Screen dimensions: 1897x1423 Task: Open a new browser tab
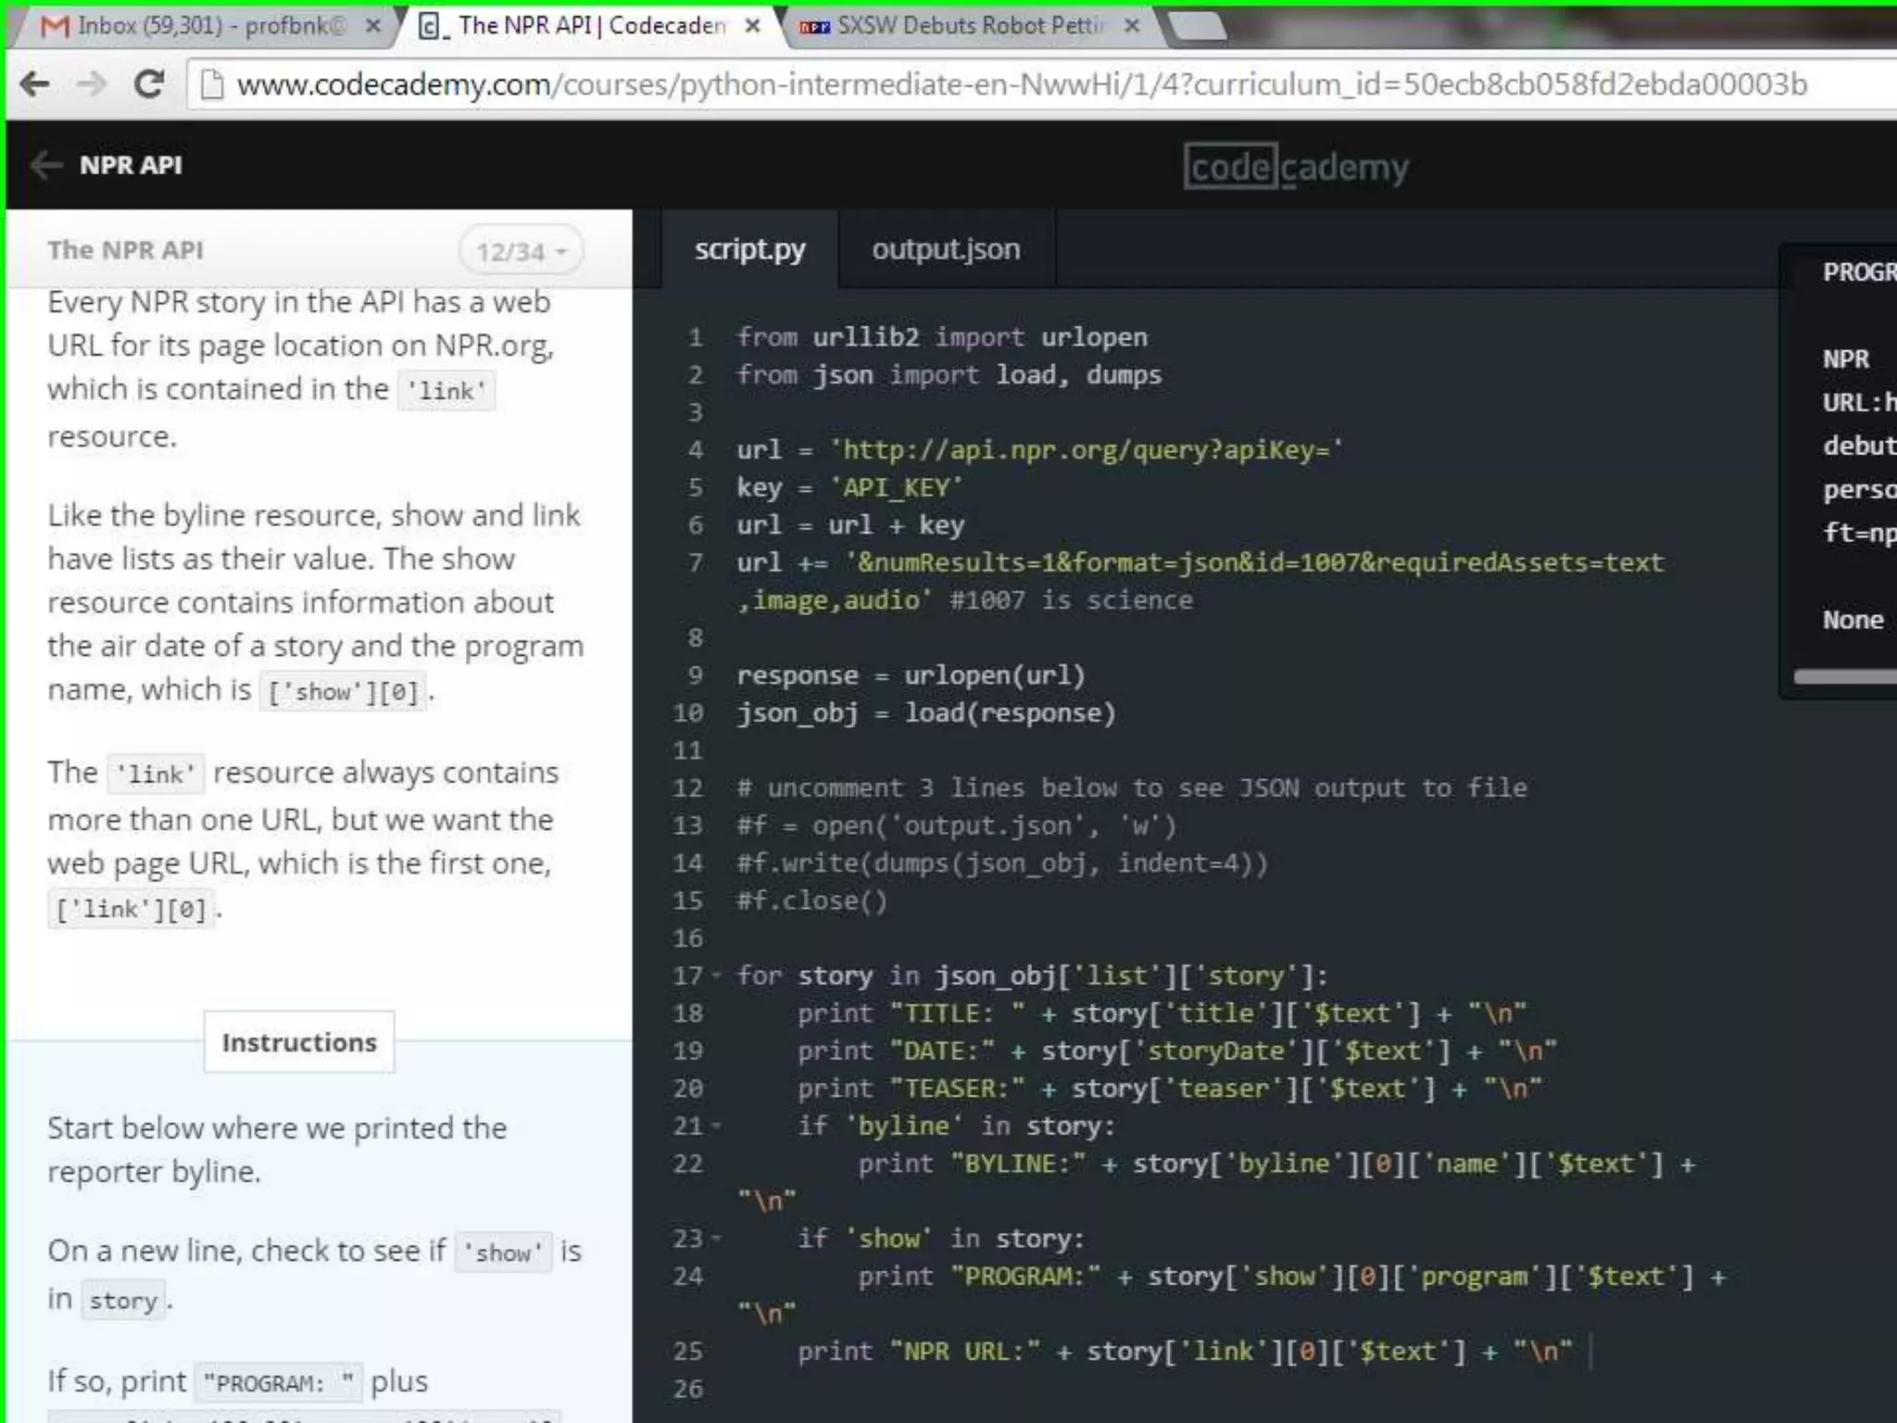[1198, 26]
